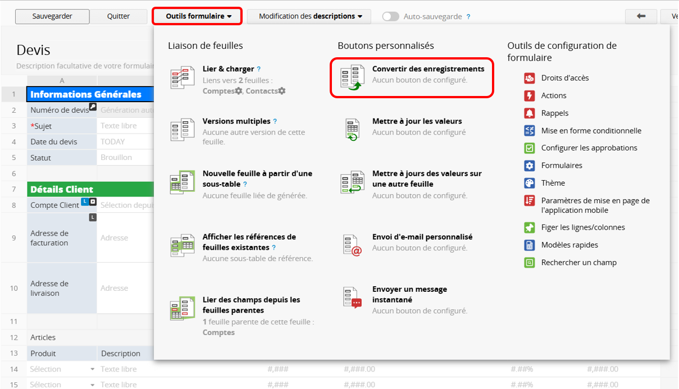
Task: Open Thème palette icon
Action: coord(529,183)
